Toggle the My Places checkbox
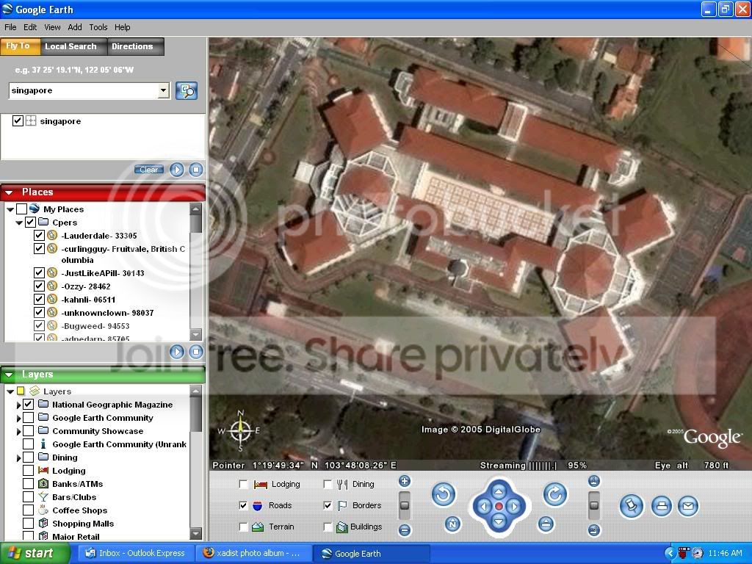This screenshot has width=752, height=564. tap(21, 209)
